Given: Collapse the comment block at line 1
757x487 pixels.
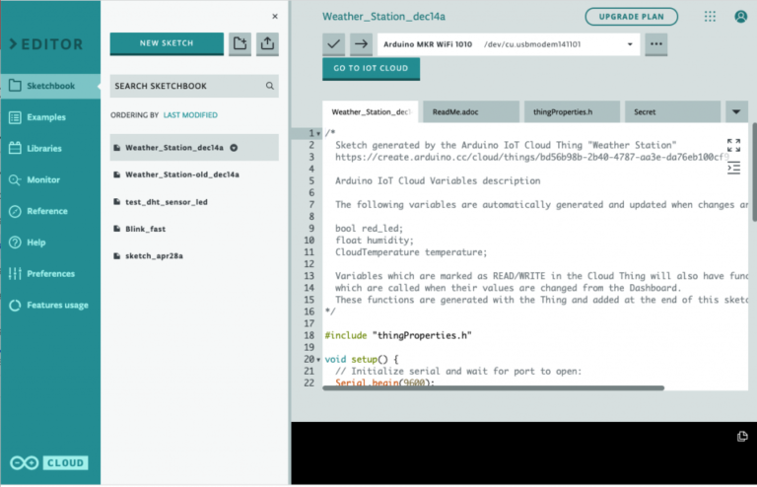Looking at the screenshot, I should coord(318,133).
